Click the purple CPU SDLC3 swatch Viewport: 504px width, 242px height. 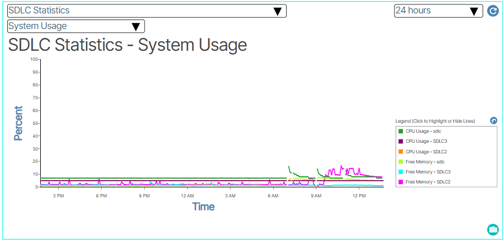click(x=401, y=141)
